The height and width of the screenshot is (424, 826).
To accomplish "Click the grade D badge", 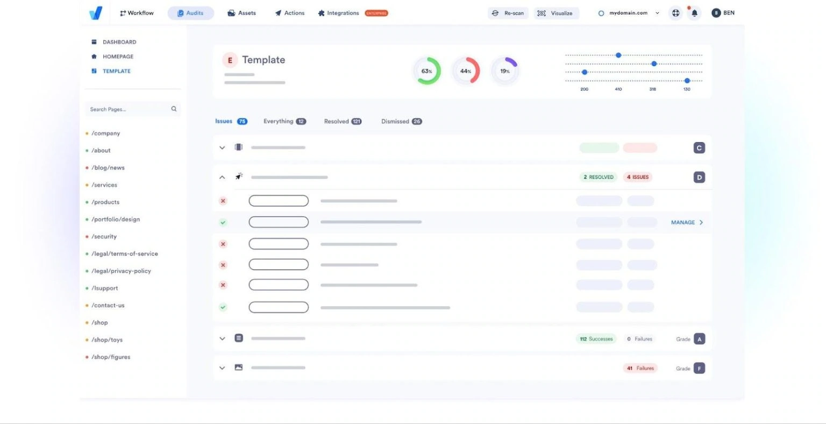I will pos(699,177).
